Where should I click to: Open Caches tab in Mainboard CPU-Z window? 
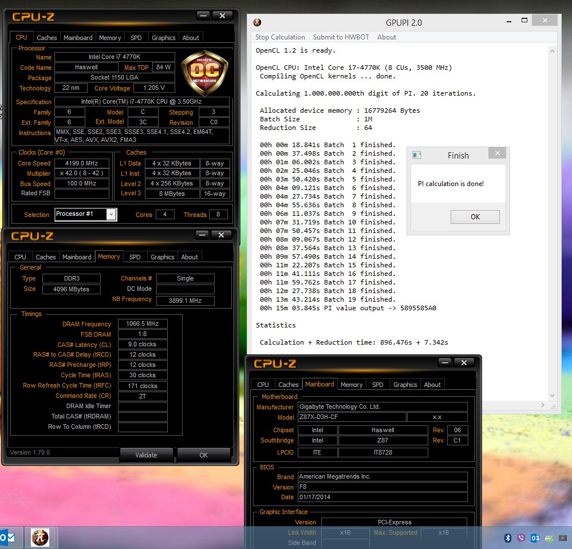click(288, 385)
